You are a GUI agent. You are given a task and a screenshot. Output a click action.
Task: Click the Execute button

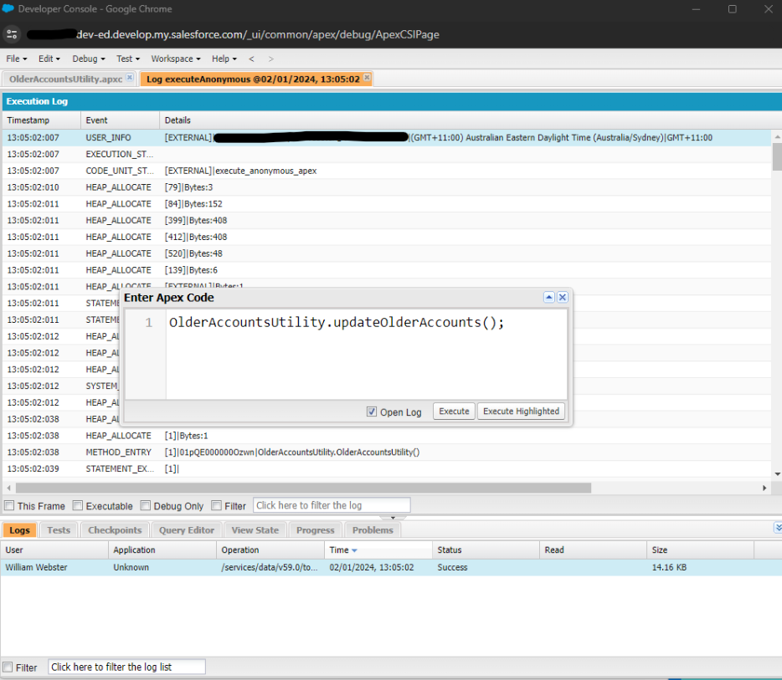point(454,412)
